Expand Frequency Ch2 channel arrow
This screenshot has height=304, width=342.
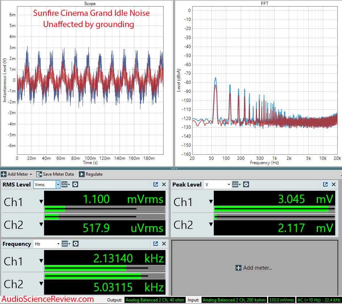tap(41, 283)
